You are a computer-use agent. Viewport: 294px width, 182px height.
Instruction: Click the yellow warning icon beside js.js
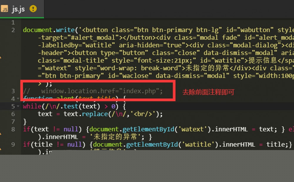pos(33,9)
